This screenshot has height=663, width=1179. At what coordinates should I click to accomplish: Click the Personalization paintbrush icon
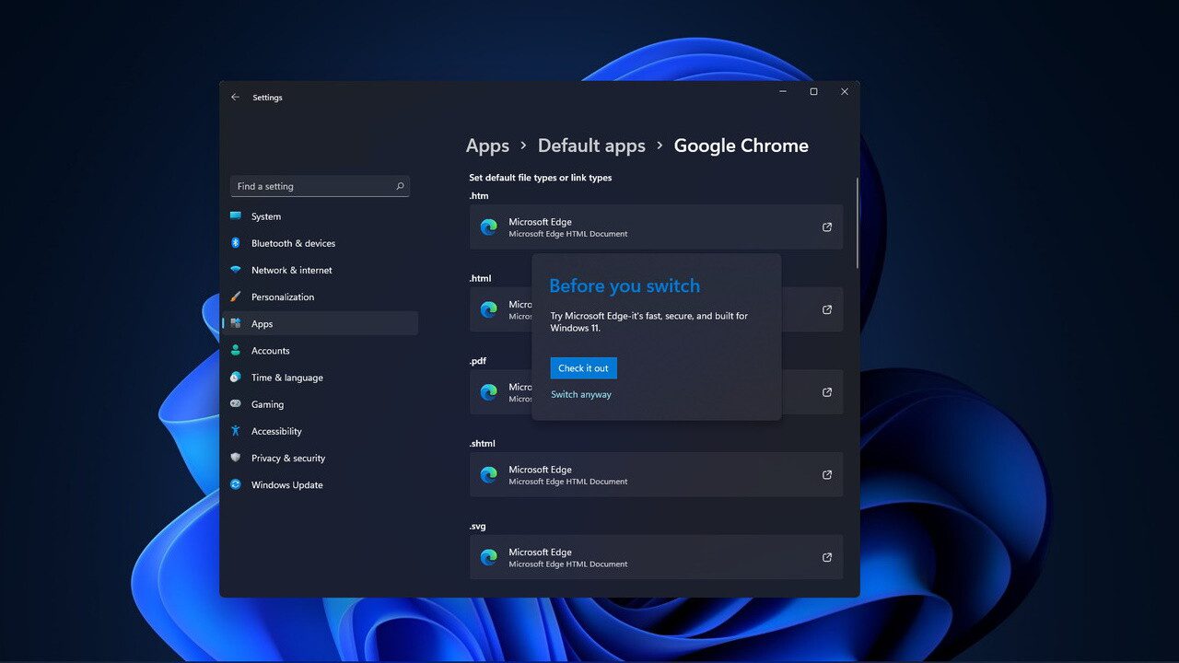235,297
